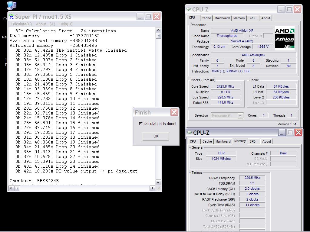Viewport: 310px width, 232px height.
Task: Click Super PI vertical scrollbar up arrow
Action: [x=158, y=30]
